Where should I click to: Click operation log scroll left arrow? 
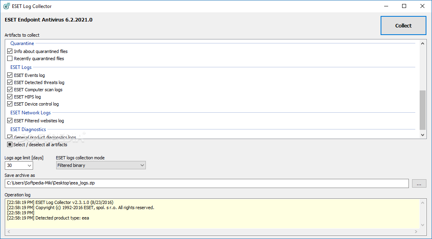click(8, 231)
